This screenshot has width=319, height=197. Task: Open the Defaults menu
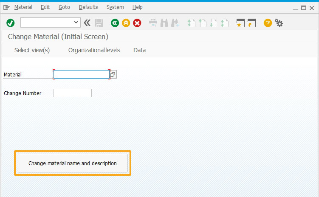tap(88, 7)
